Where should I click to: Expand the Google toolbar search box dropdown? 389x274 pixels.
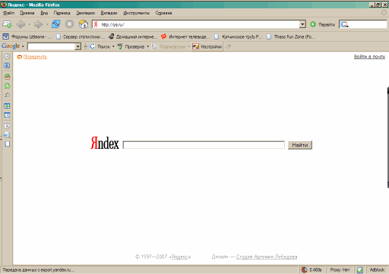tap(77, 46)
